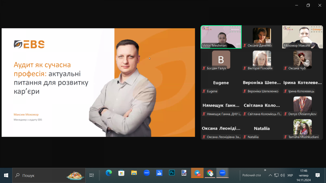Open the clock and date flyout
The width and height of the screenshot is (326, 183).
303,175
